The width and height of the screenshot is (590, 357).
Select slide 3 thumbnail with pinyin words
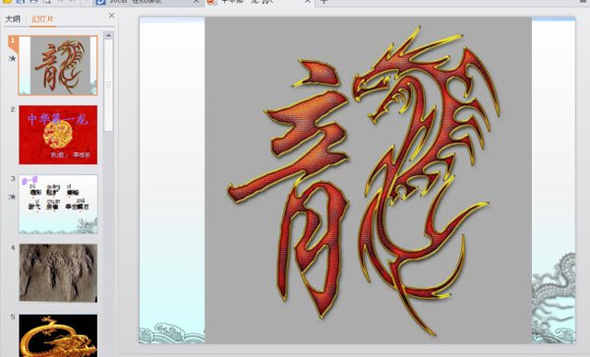pos(58,204)
